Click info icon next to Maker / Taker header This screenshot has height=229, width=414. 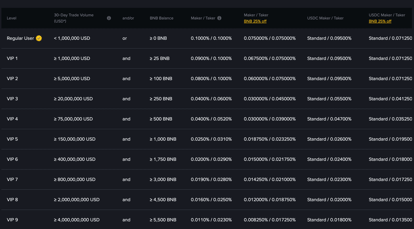[x=219, y=18]
